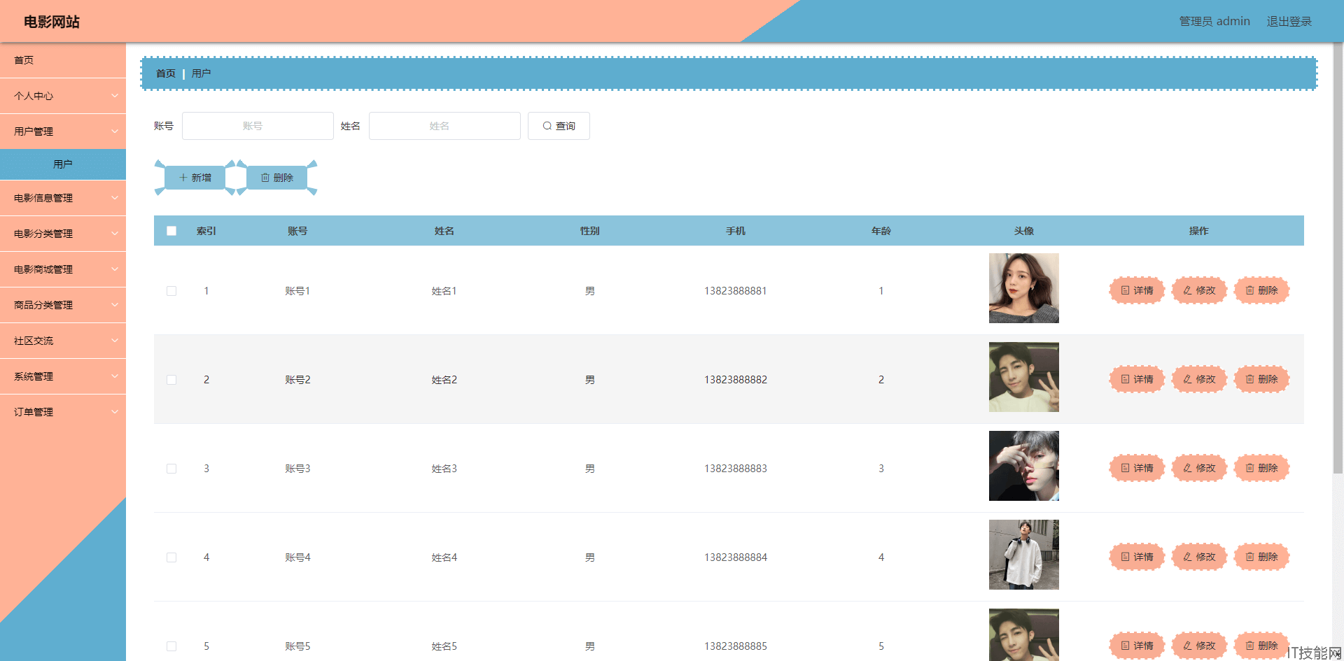The width and height of the screenshot is (1344, 661).
Task: Click the page vertical scrollbar
Action: [1338, 259]
